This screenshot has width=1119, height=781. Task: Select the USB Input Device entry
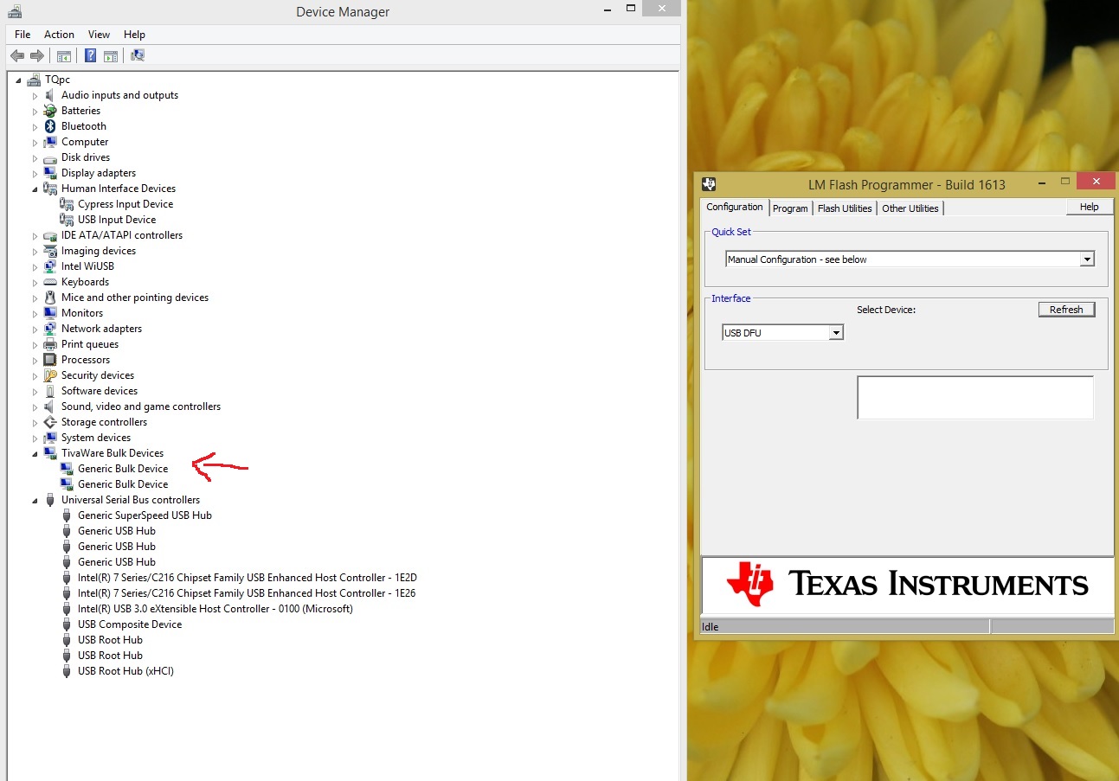[x=117, y=220]
